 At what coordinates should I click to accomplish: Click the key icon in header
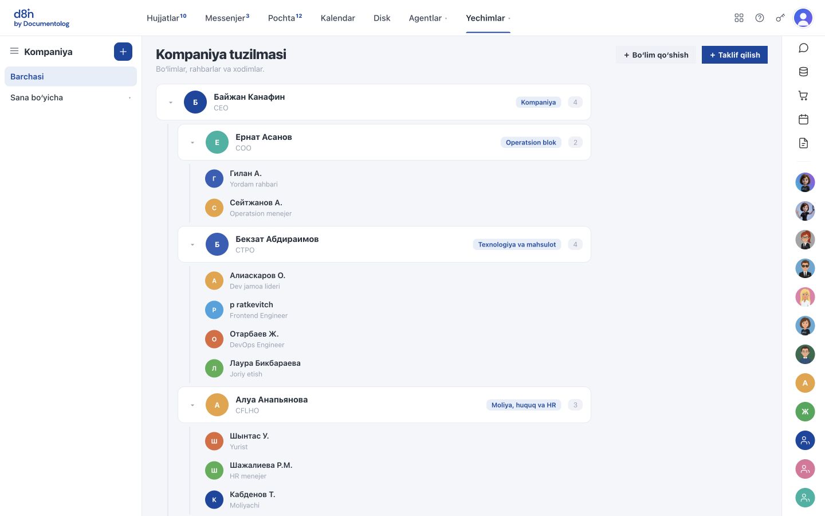pos(780,18)
